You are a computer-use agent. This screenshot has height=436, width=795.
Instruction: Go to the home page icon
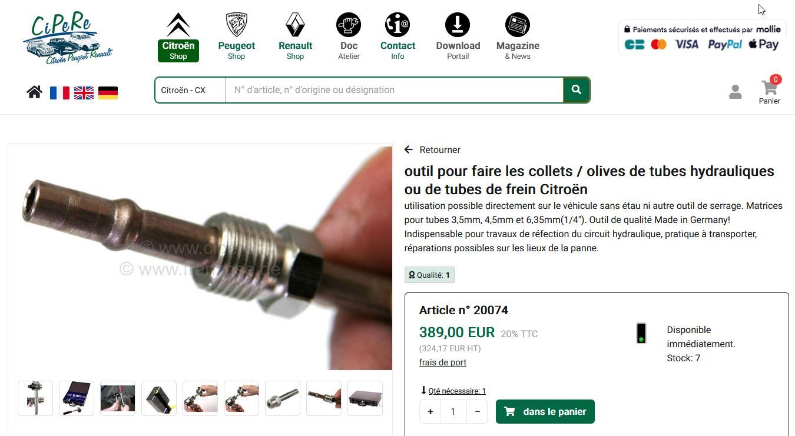[34, 92]
